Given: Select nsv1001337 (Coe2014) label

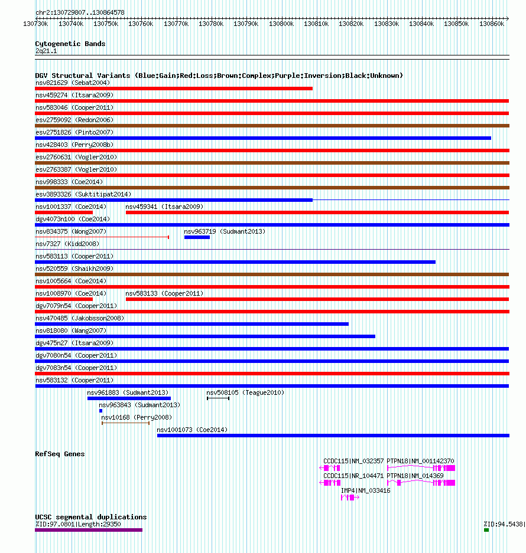Looking at the screenshot, I should tap(71, 207).
